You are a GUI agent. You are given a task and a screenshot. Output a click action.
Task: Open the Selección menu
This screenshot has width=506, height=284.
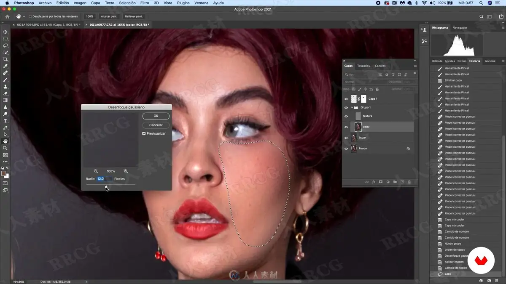pos(127,3)
